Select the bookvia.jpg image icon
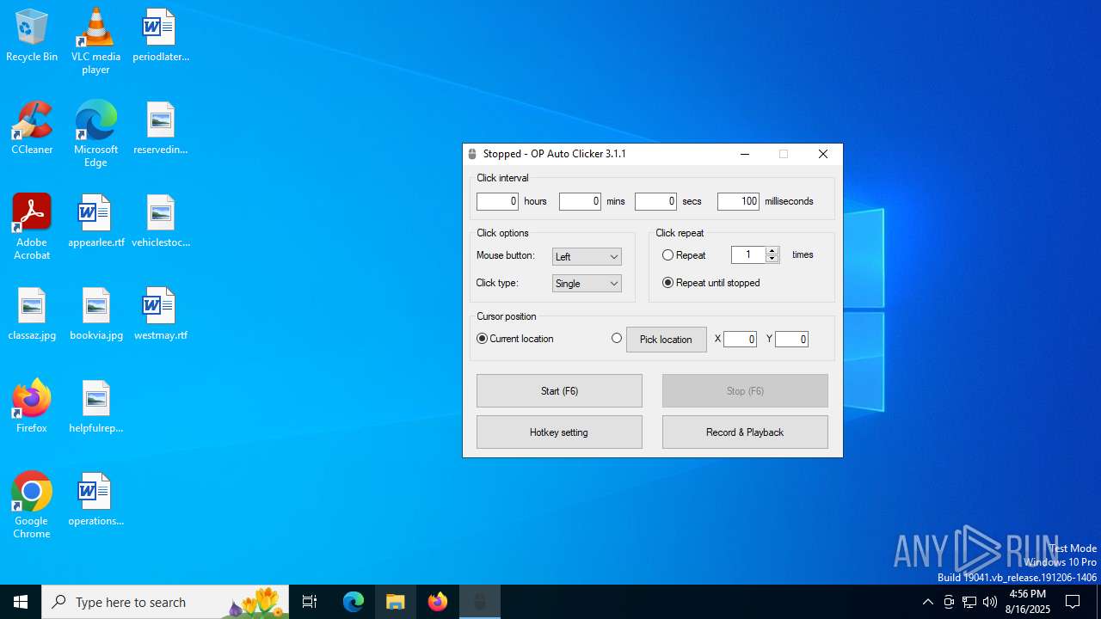 [x=95, y=315]
